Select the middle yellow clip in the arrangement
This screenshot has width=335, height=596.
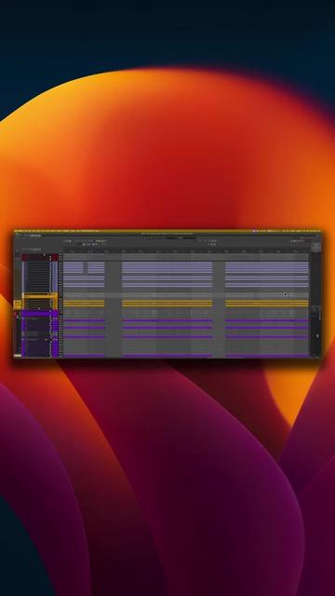pyautogui.click(x=167, y=304)
